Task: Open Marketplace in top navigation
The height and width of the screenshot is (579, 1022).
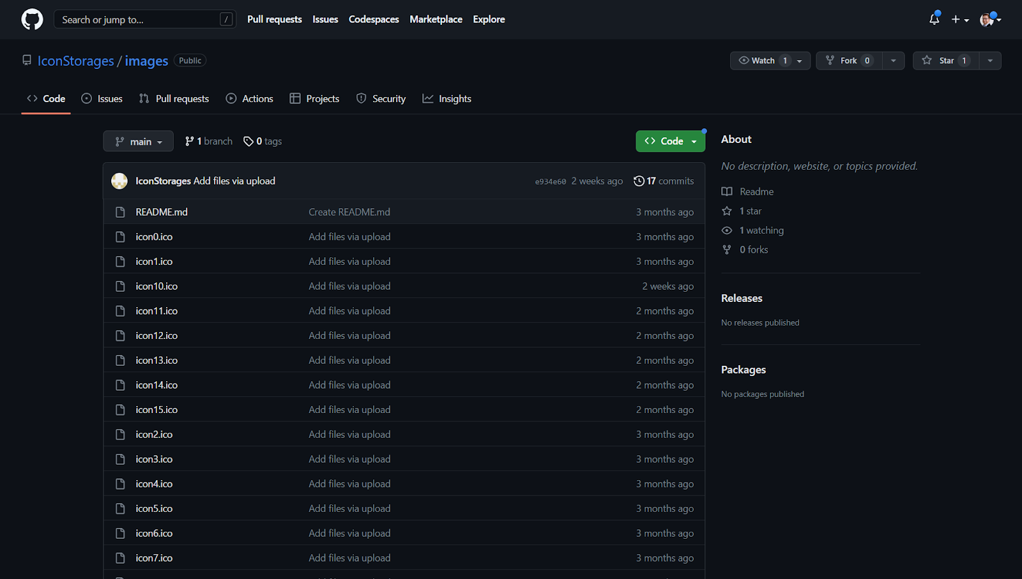Action: click(x=436, y=19)
